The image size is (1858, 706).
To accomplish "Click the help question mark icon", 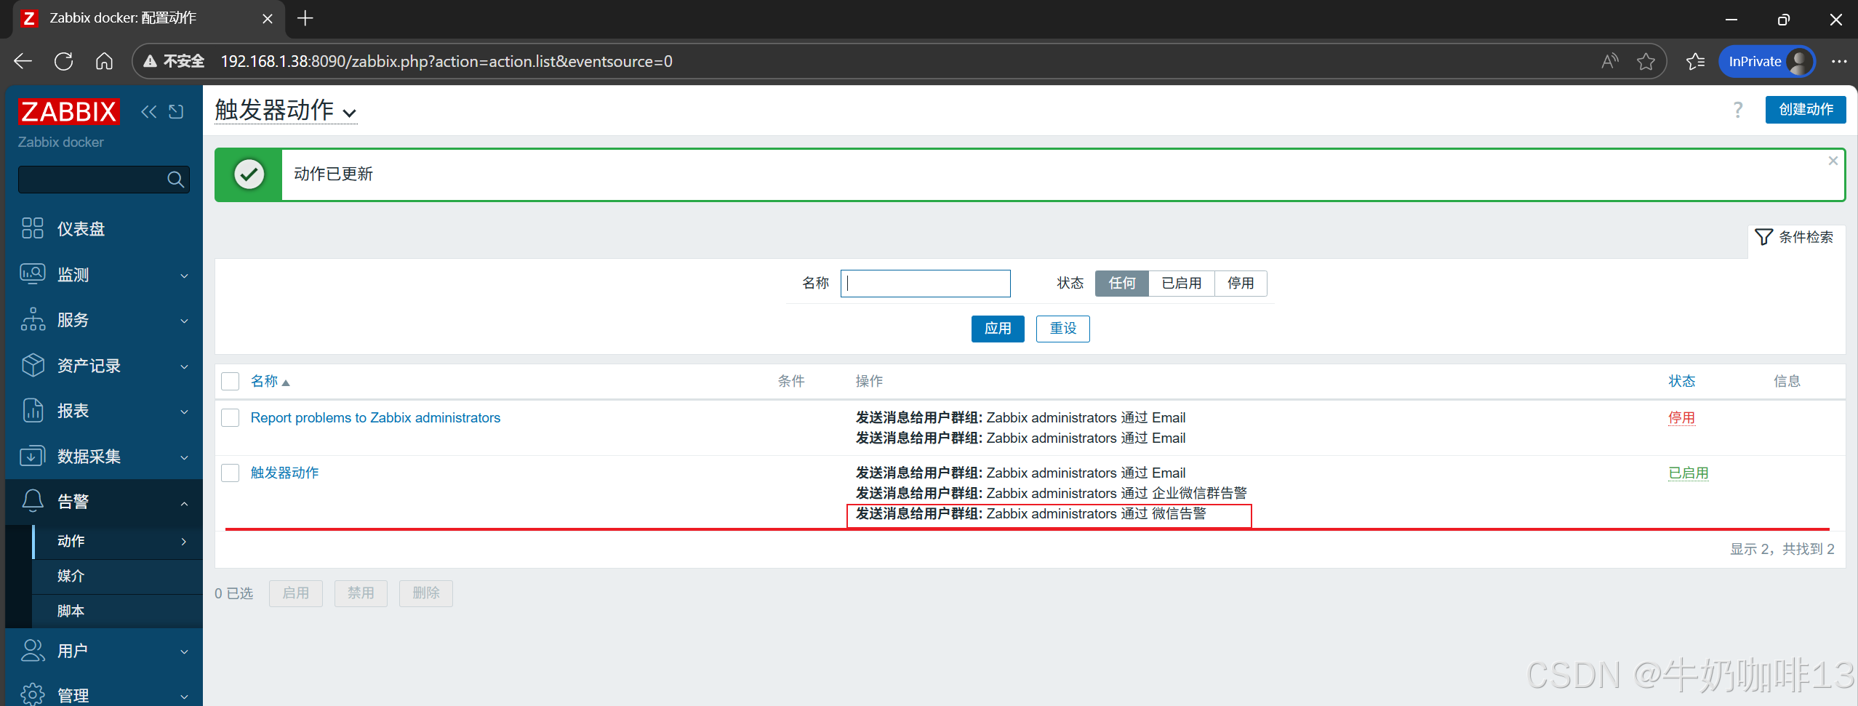I will pyautogui.click(x=1738, y=110).
